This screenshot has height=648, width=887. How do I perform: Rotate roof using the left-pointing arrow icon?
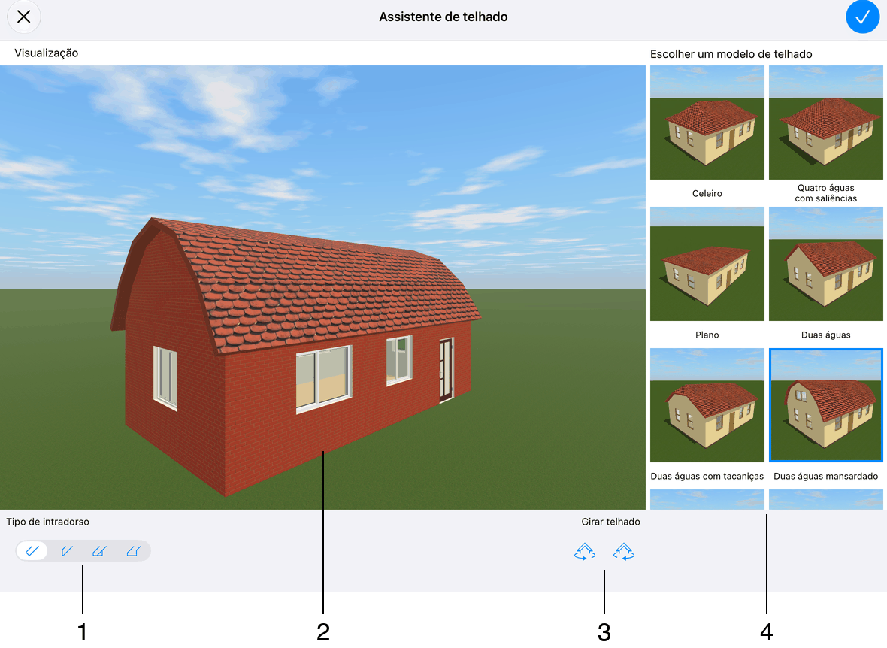click(x=623, y=551)
